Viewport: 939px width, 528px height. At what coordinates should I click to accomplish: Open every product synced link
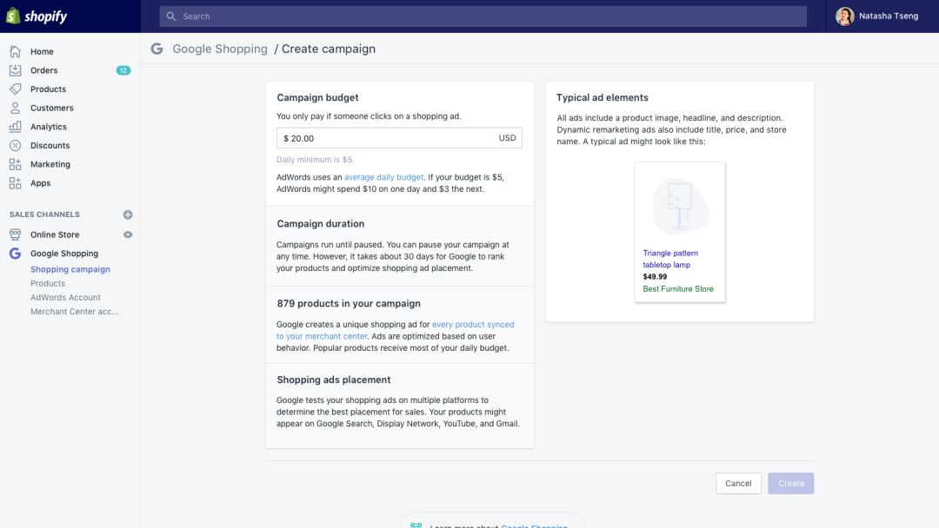396,330
